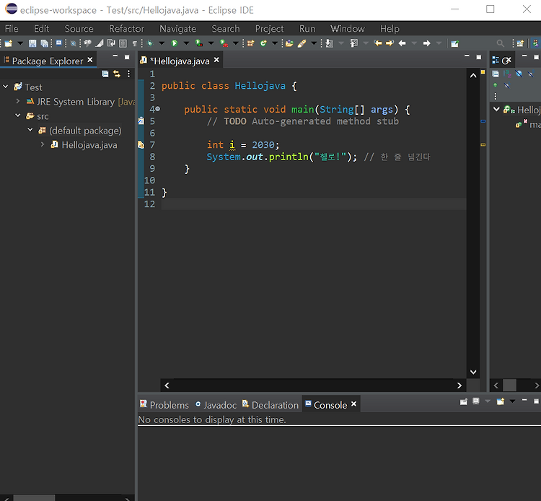Click the New file wizard icon
The height and width of the screenshot is (501, 541).
9,43
